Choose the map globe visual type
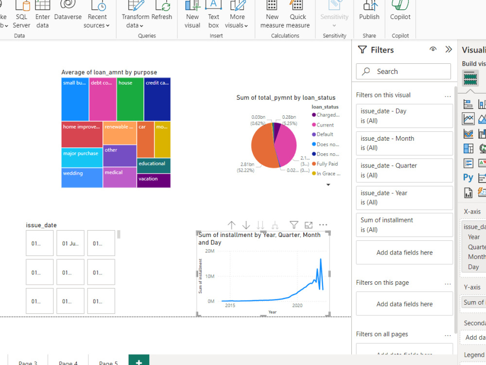The width and height of the screenshot is (486, 365). pyautogui.click(x=482, y=148)
